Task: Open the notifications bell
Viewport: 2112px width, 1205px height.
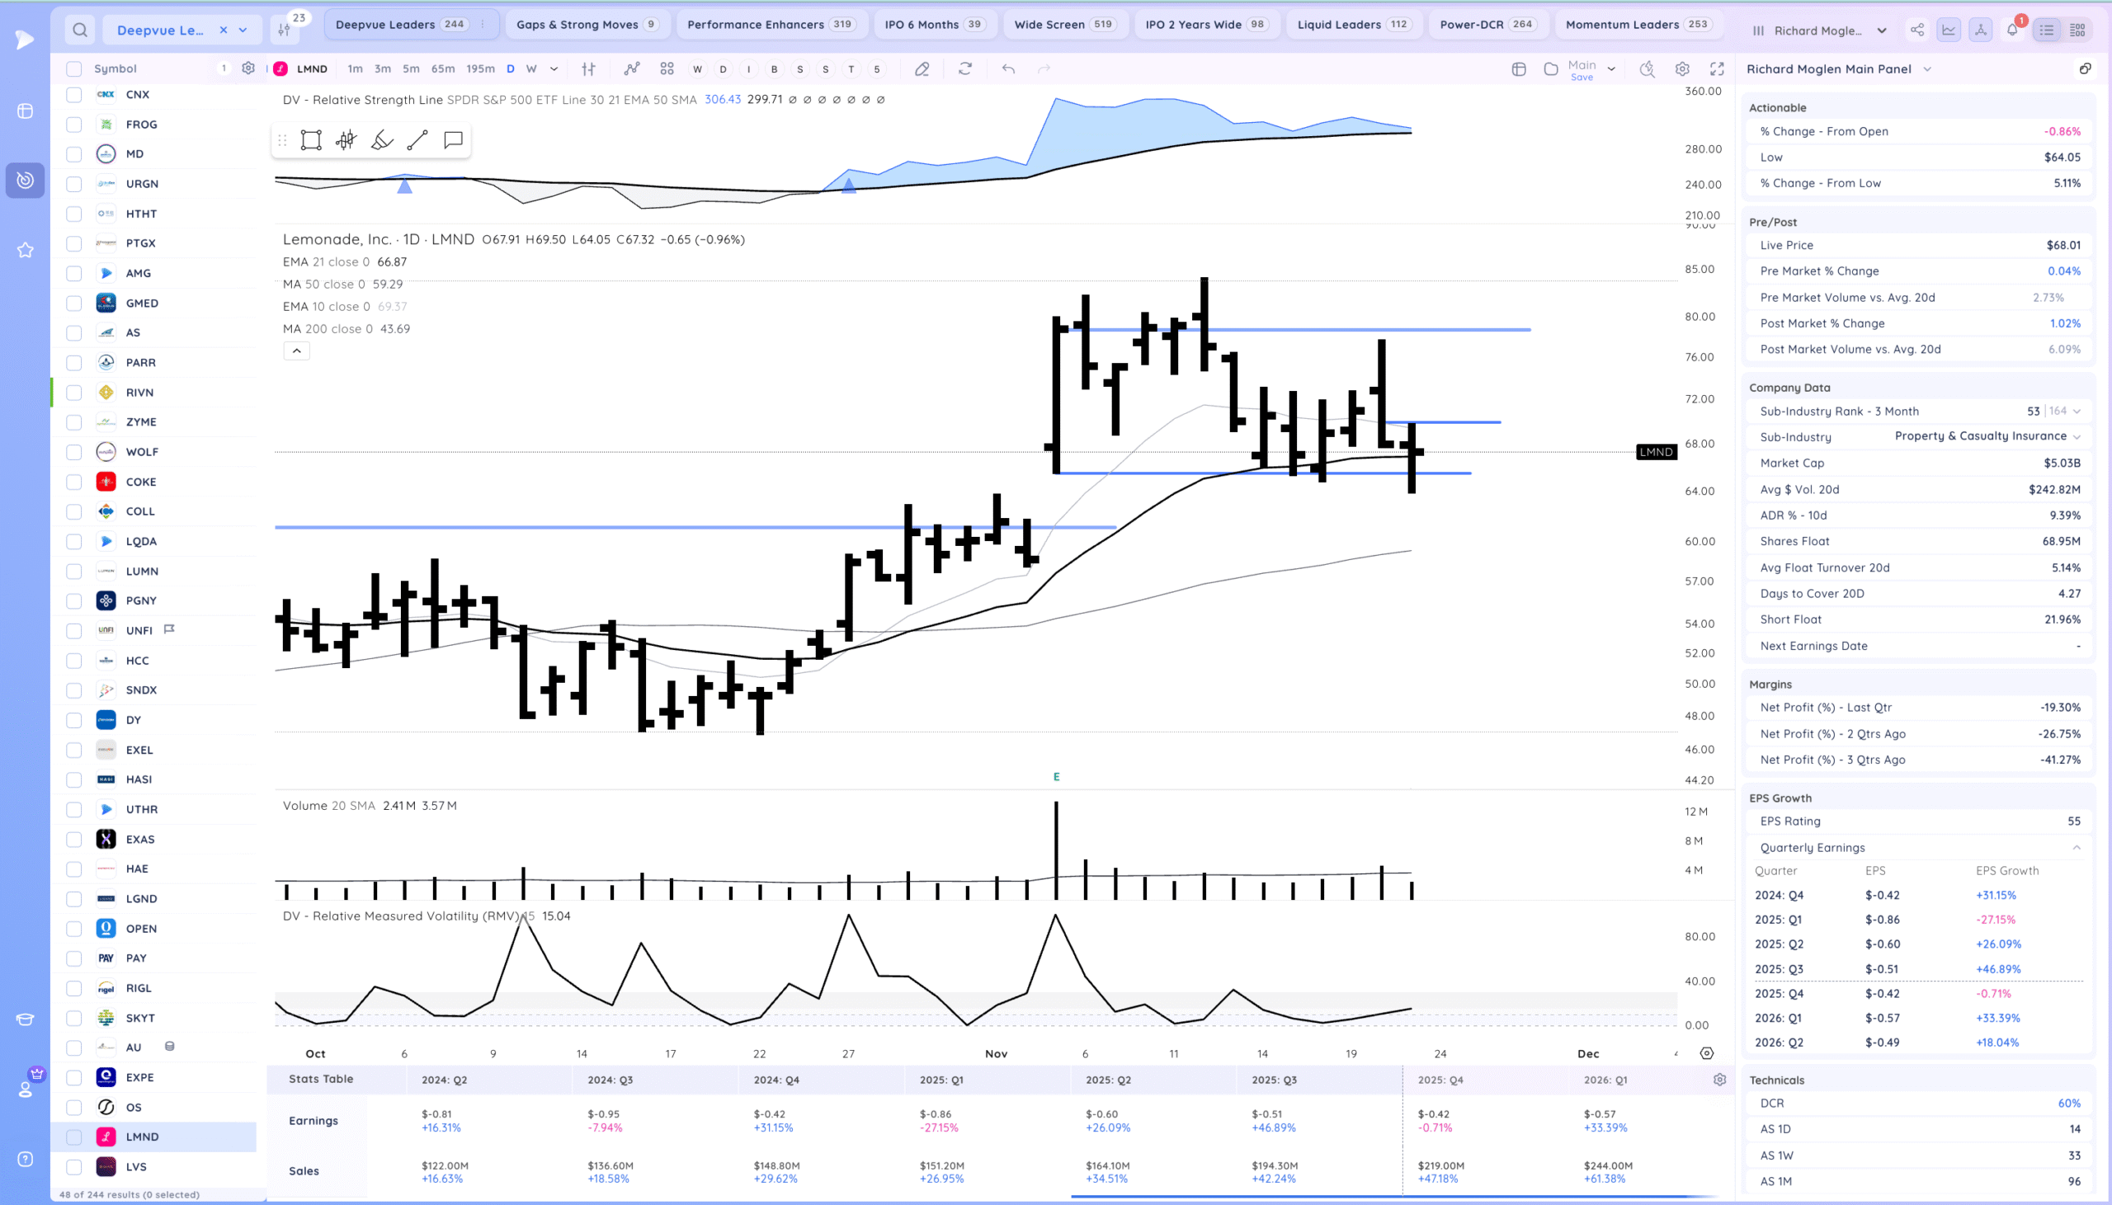Action: point(2012,31)
